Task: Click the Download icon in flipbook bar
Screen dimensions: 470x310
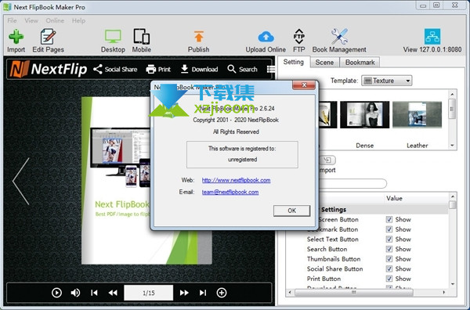Action: tap(185, 69)
